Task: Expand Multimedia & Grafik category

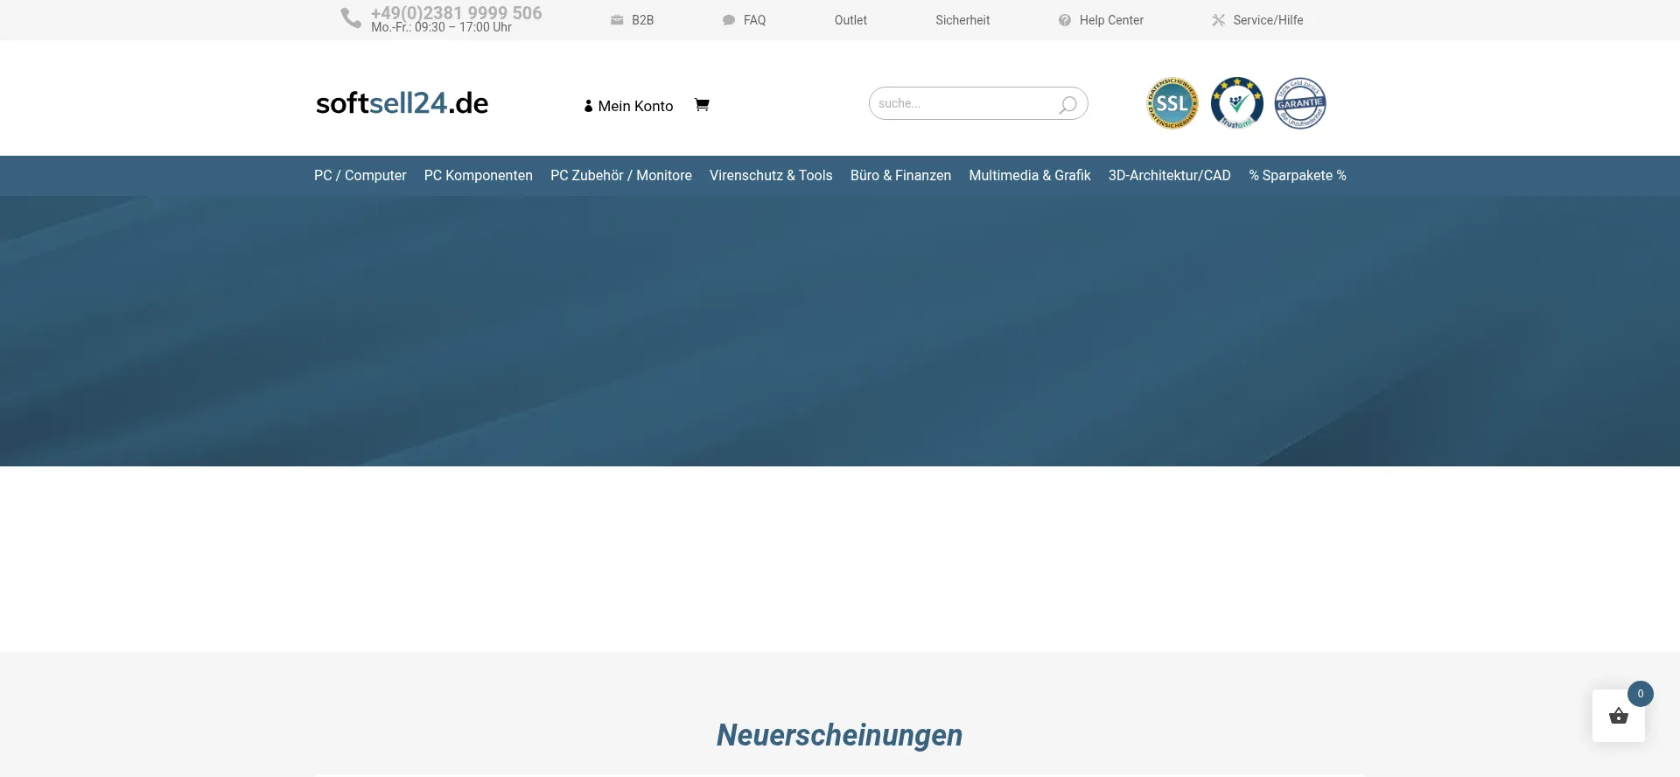Action: [1029, 175]
